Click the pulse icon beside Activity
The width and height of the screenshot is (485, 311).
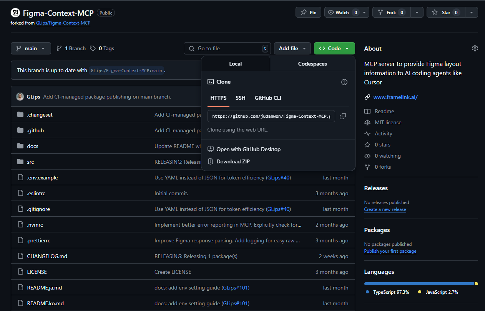click(367, 133)
